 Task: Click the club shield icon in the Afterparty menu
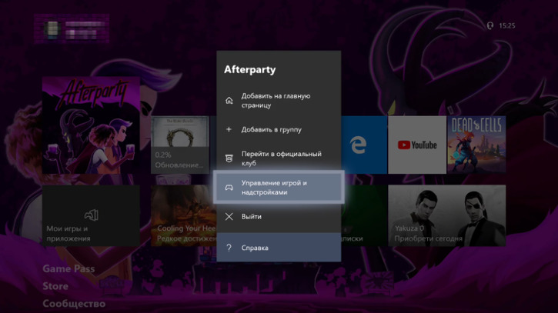tap(229, 158)
